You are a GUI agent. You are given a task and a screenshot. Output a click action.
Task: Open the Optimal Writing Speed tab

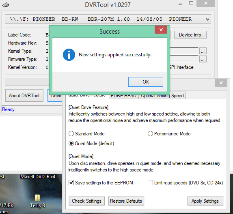[x=162, y=96]
